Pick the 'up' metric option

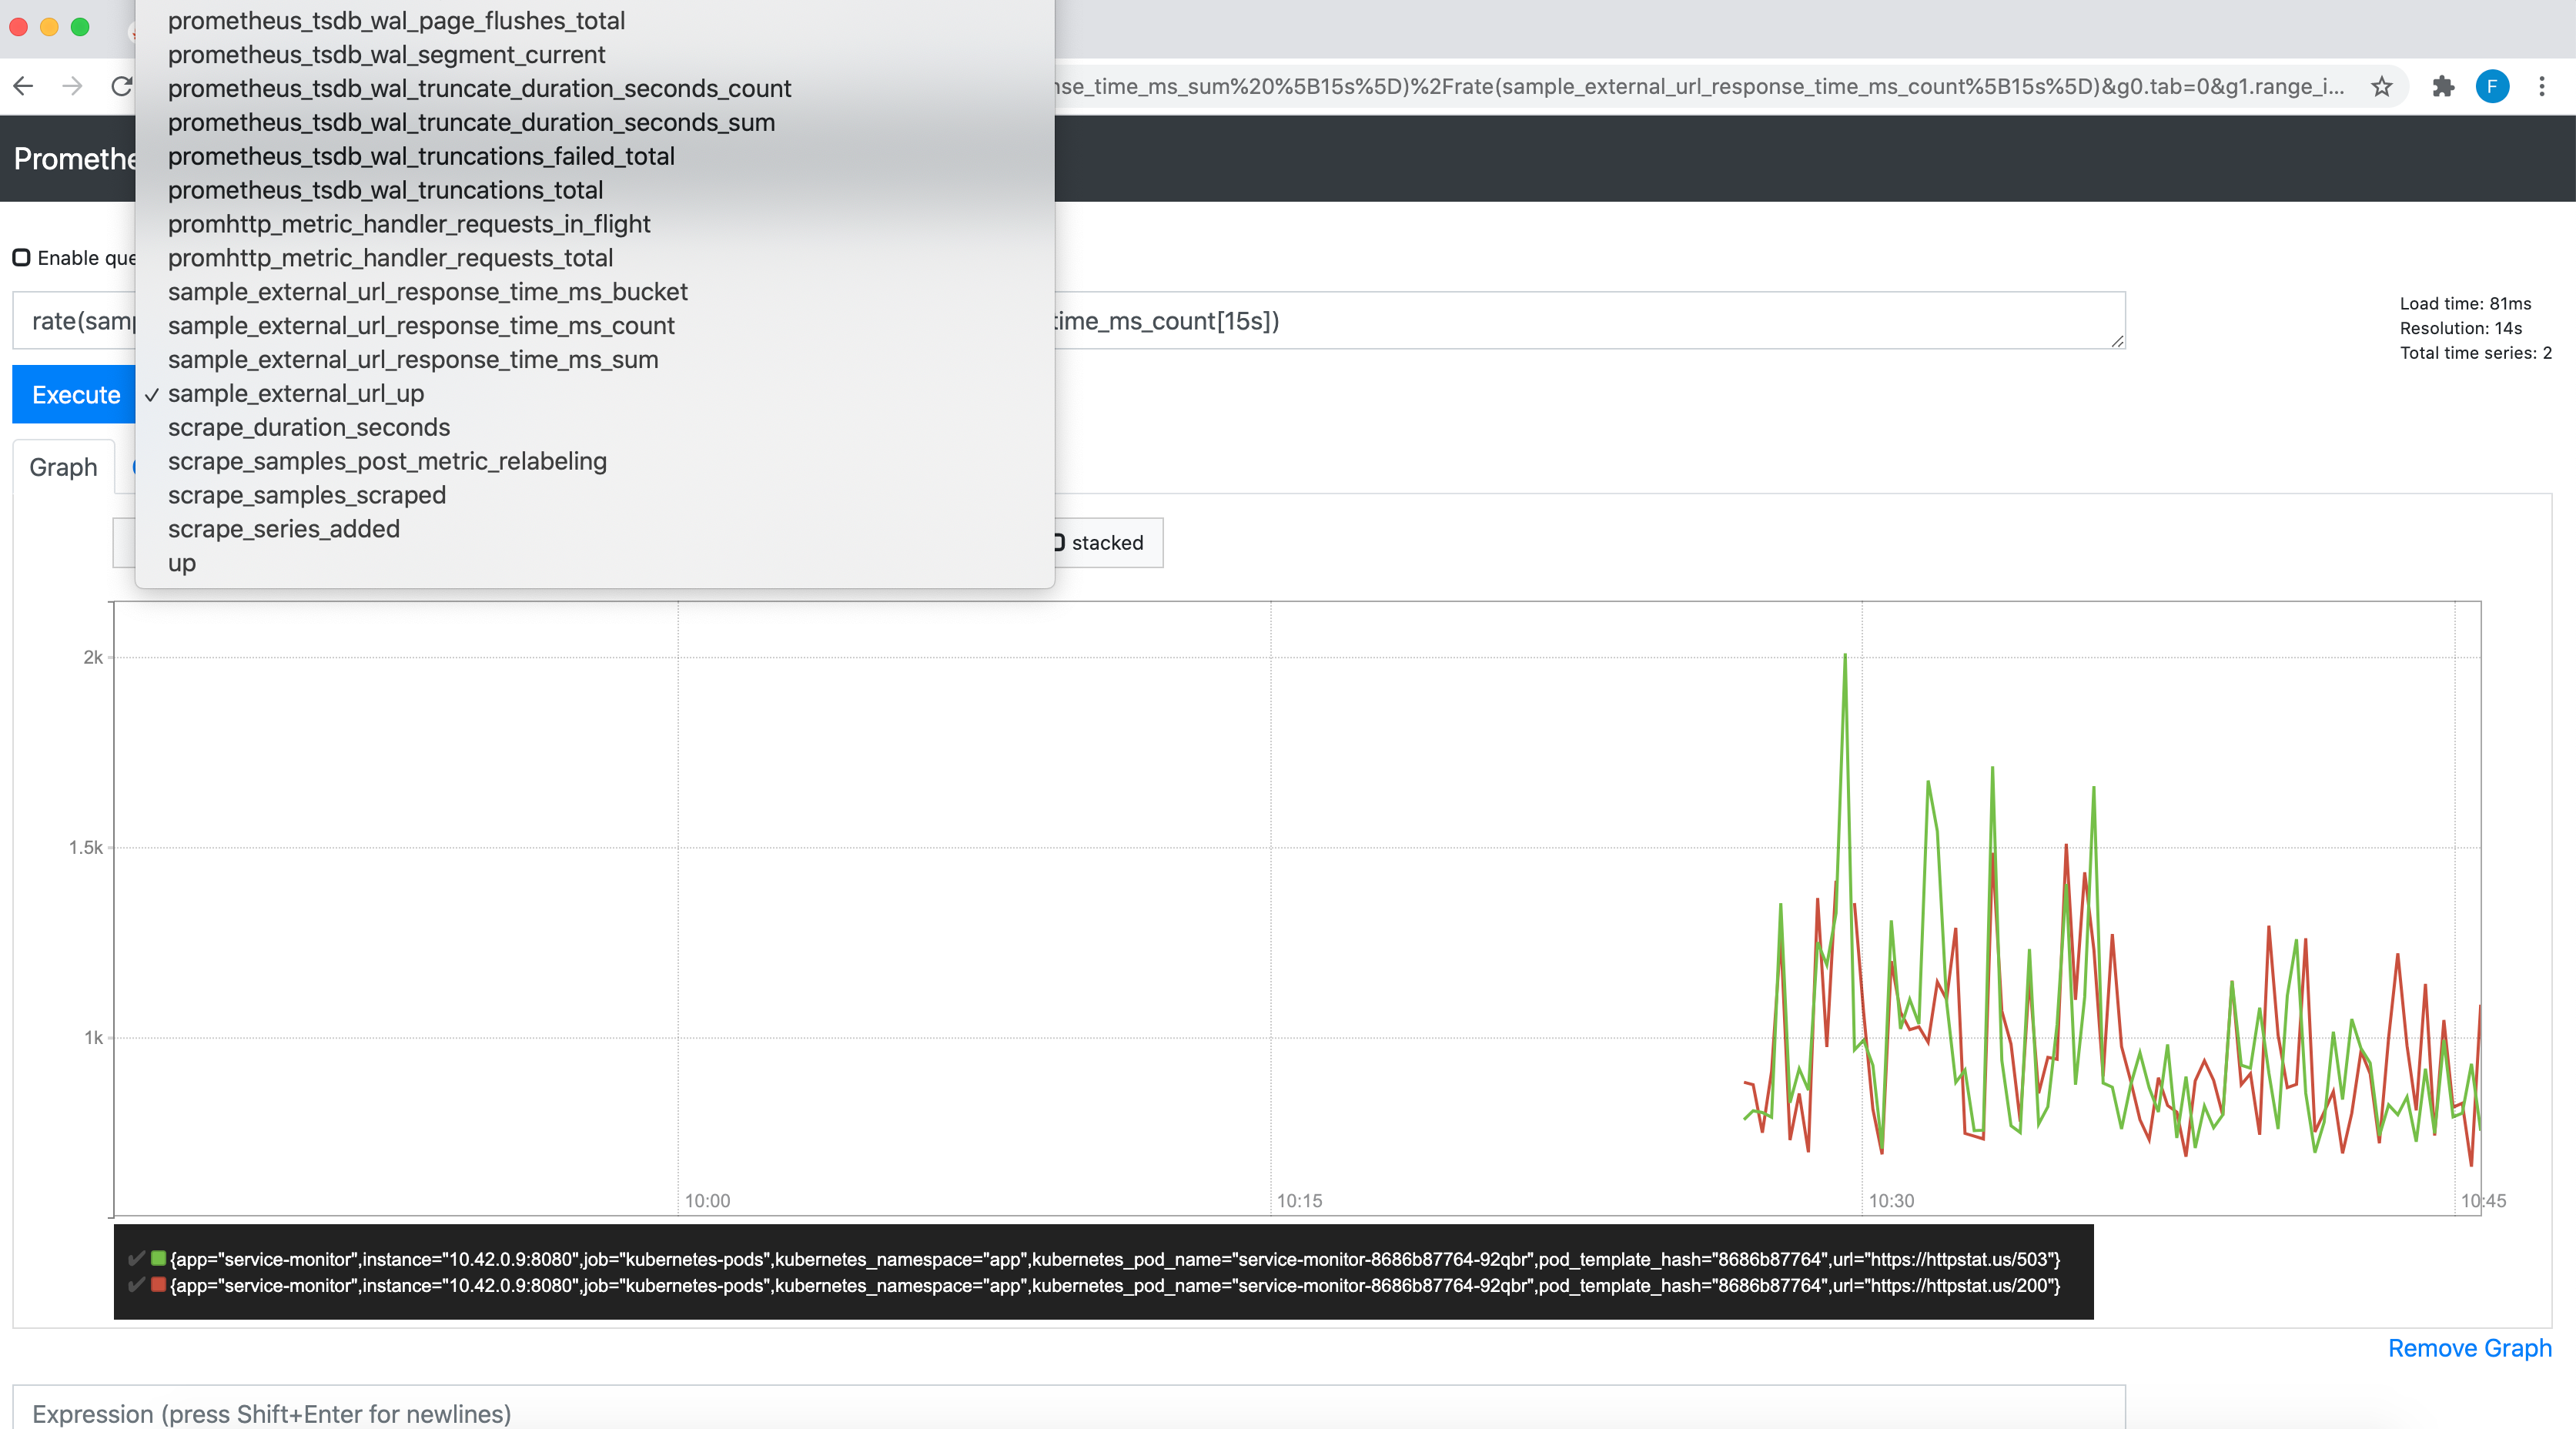coord(182,563)
